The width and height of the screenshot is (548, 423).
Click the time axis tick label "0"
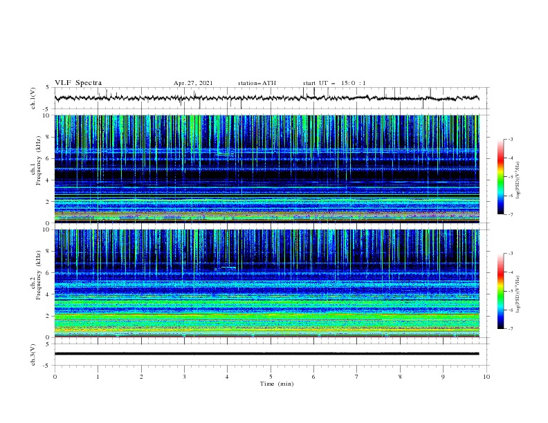coord(55,377)
